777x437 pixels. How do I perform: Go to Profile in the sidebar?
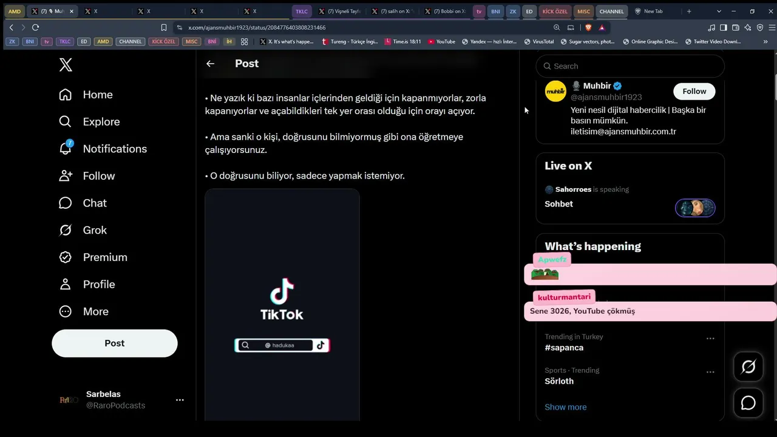pyautogui.click(x=87, y=284)
